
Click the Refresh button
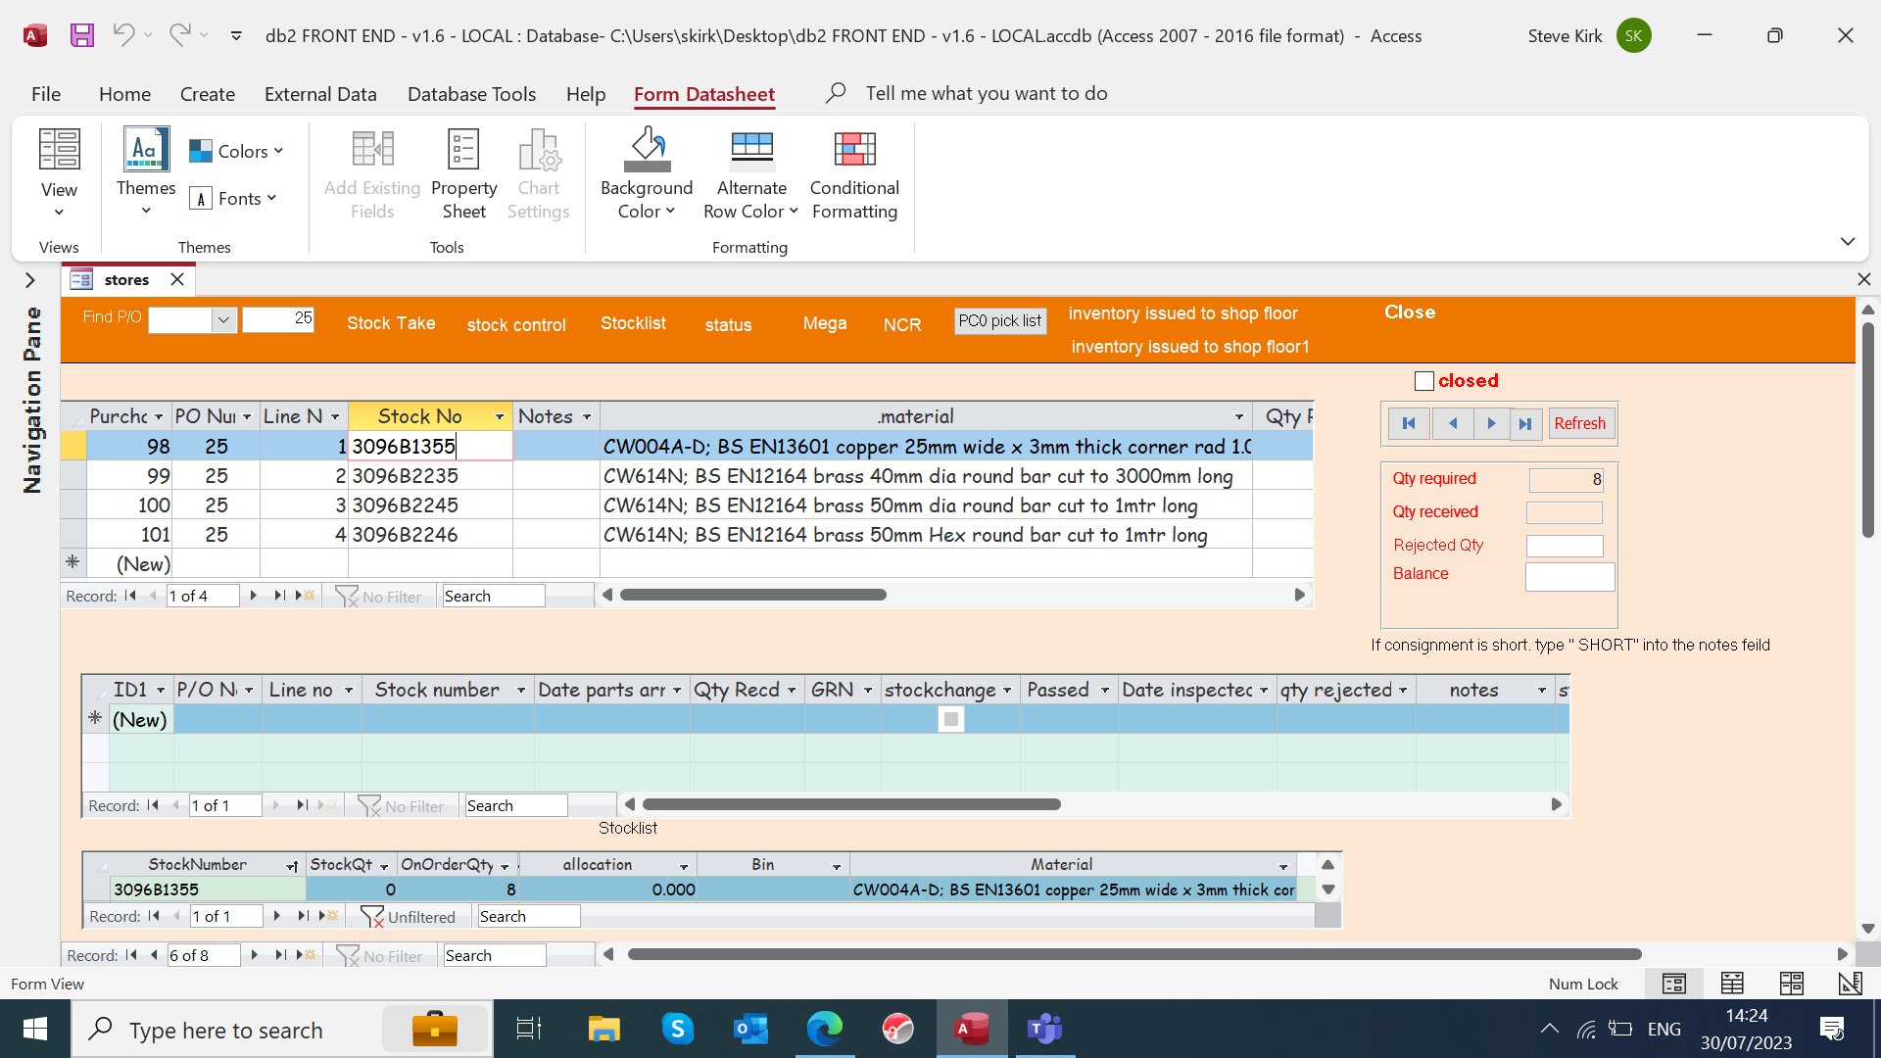tap(1580, 423)
